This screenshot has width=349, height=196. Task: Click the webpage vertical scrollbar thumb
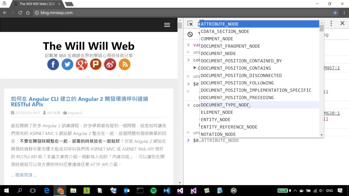pos(180,26)
